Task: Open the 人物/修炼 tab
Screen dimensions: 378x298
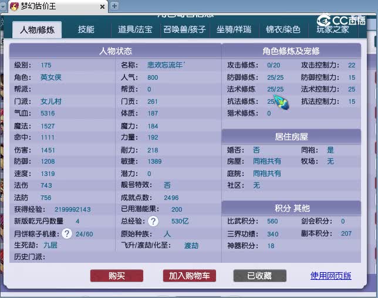Action: [37, 30]
